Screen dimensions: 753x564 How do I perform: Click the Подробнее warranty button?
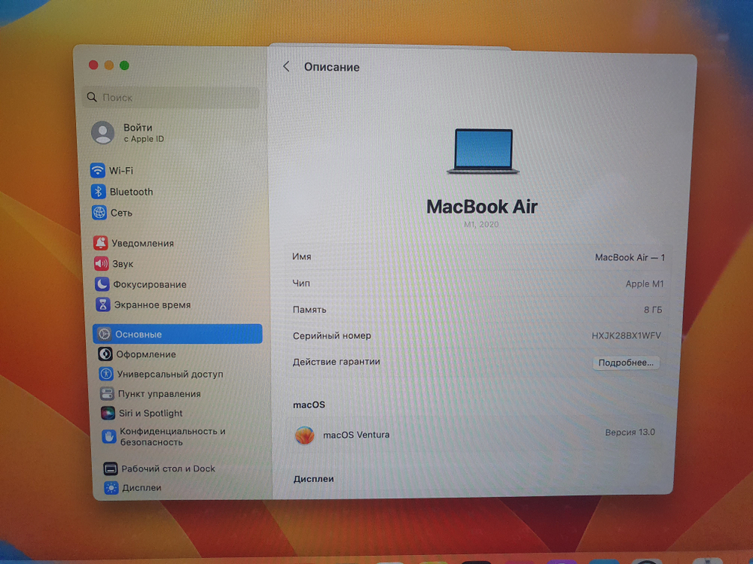[626, 362]
